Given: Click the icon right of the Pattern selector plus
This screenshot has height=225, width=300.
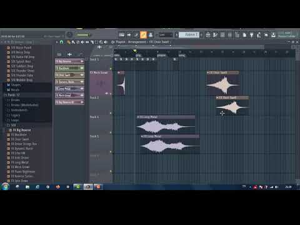Looking at the screenshot, I should (x=208, y=35).
